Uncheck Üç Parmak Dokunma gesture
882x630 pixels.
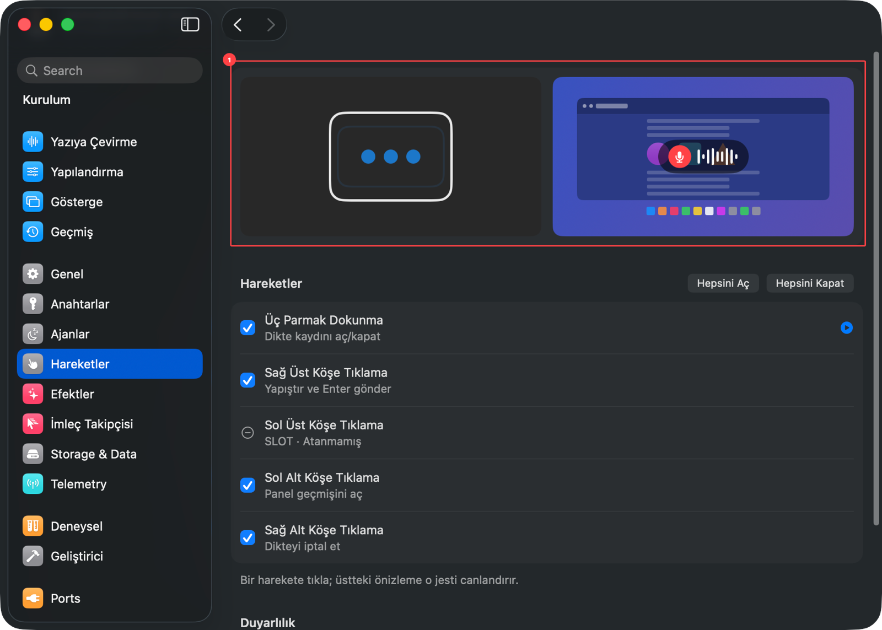pos(248,328)
